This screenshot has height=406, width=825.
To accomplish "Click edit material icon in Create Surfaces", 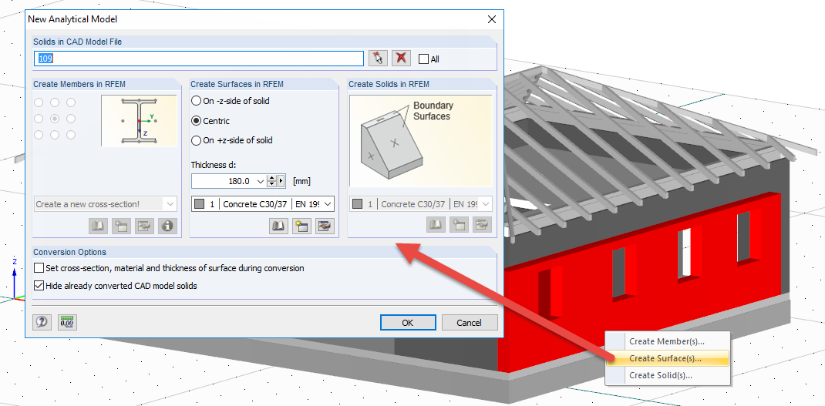I will pyautogui.click(x=325, y=226).
